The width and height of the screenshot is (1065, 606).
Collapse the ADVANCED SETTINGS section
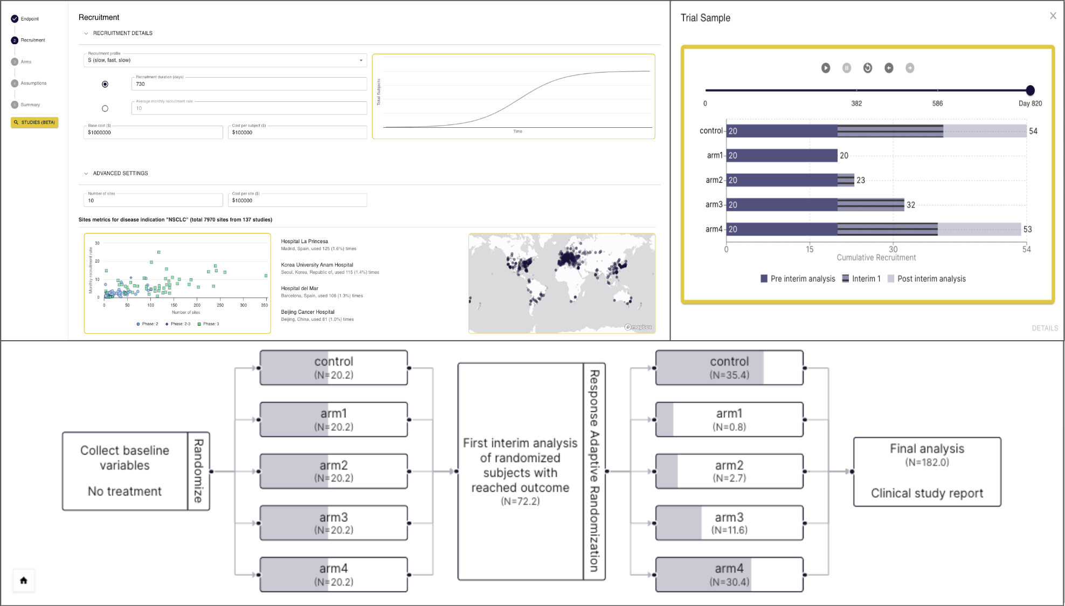click(86, 174)
